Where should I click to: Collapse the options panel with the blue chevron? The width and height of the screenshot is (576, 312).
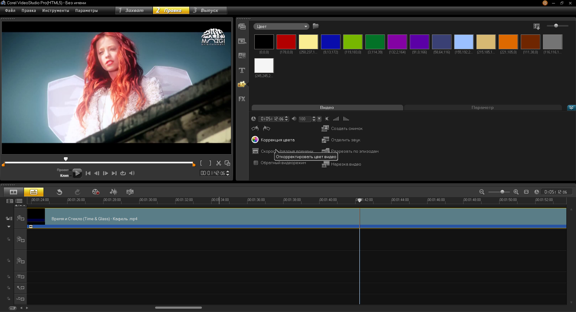571,107
